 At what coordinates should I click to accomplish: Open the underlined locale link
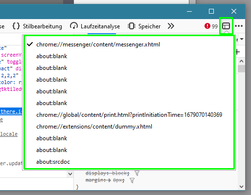coord(9,134)
